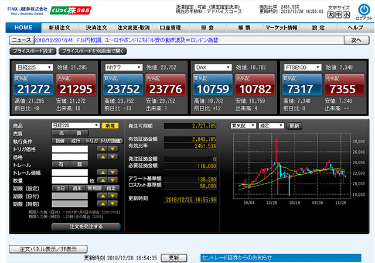This screenshot has height=263, width=375.
Task: Select 売 (sell) in the 売買 row
Action: coord(60,133)
